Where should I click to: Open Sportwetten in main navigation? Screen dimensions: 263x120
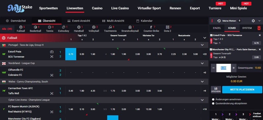[x=48, y=8]
